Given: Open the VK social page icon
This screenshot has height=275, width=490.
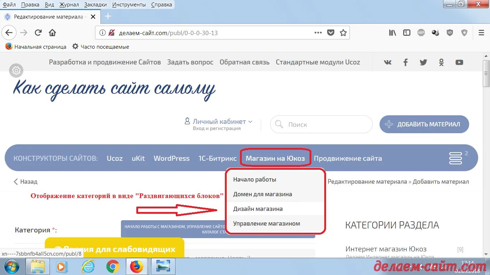Looking at the screenshot, I should pos(388,62).
